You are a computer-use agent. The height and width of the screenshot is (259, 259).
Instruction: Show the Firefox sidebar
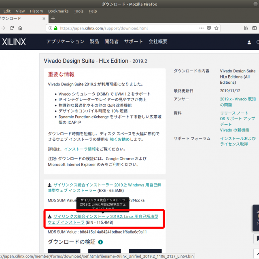[x=255, y=28]
